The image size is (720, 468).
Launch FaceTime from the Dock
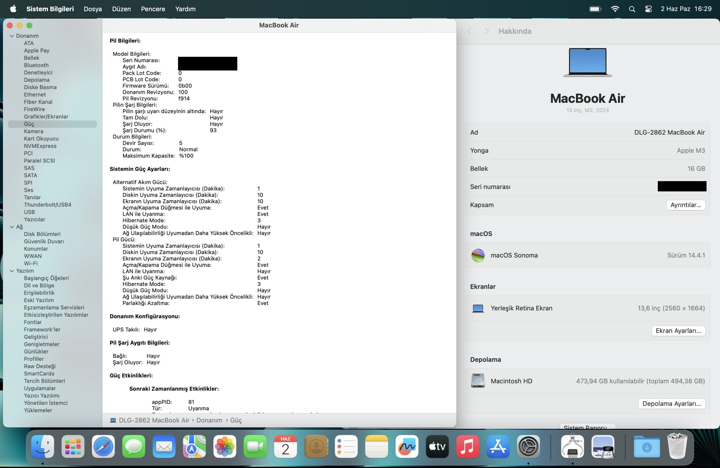(x=255, y=447)
